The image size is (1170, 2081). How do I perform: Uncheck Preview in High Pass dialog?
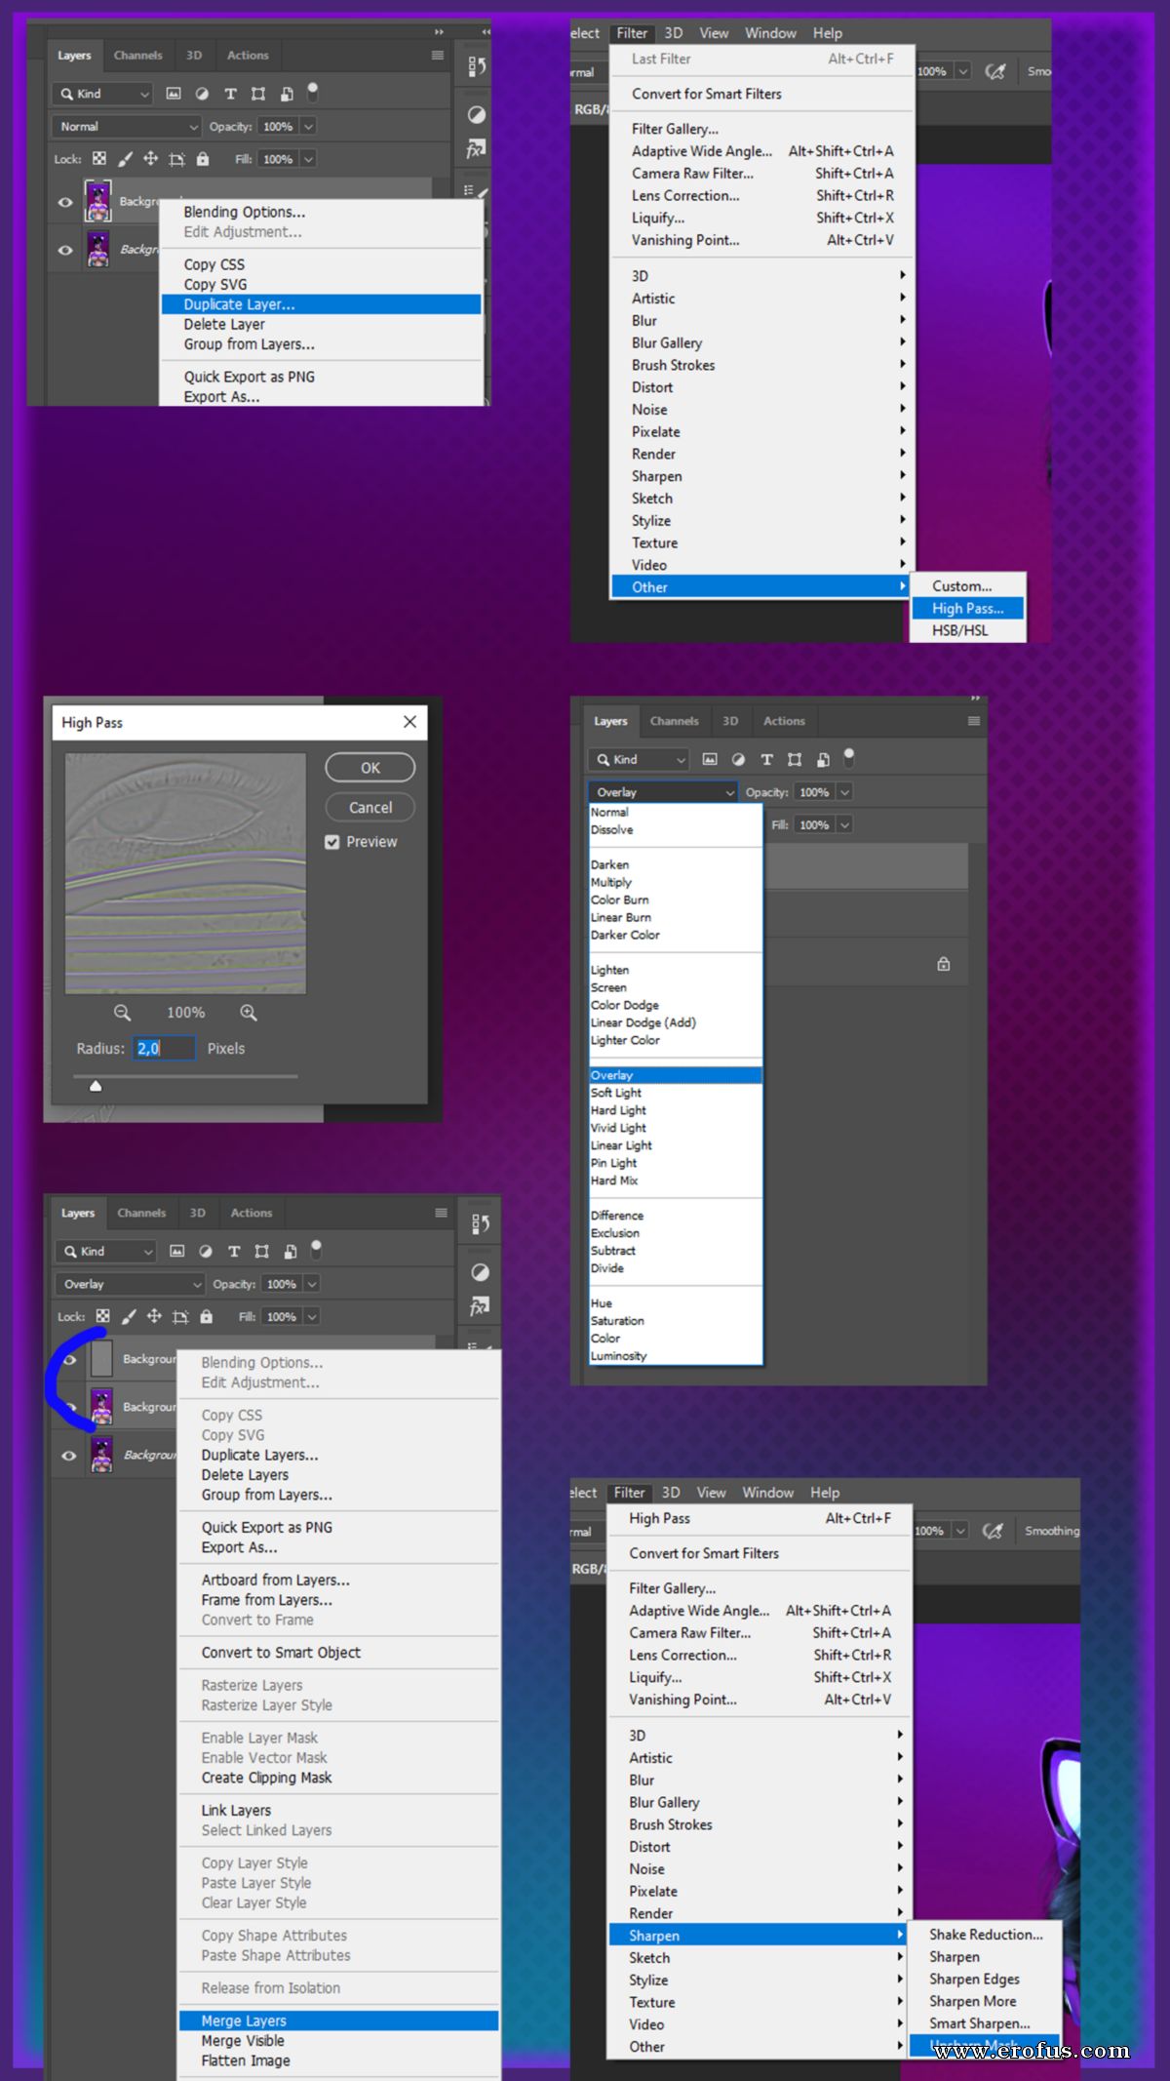[x=332, y=842]
